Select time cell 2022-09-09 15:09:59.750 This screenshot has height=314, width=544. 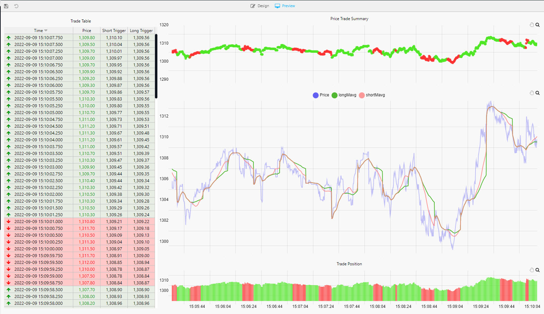point(38,256)
